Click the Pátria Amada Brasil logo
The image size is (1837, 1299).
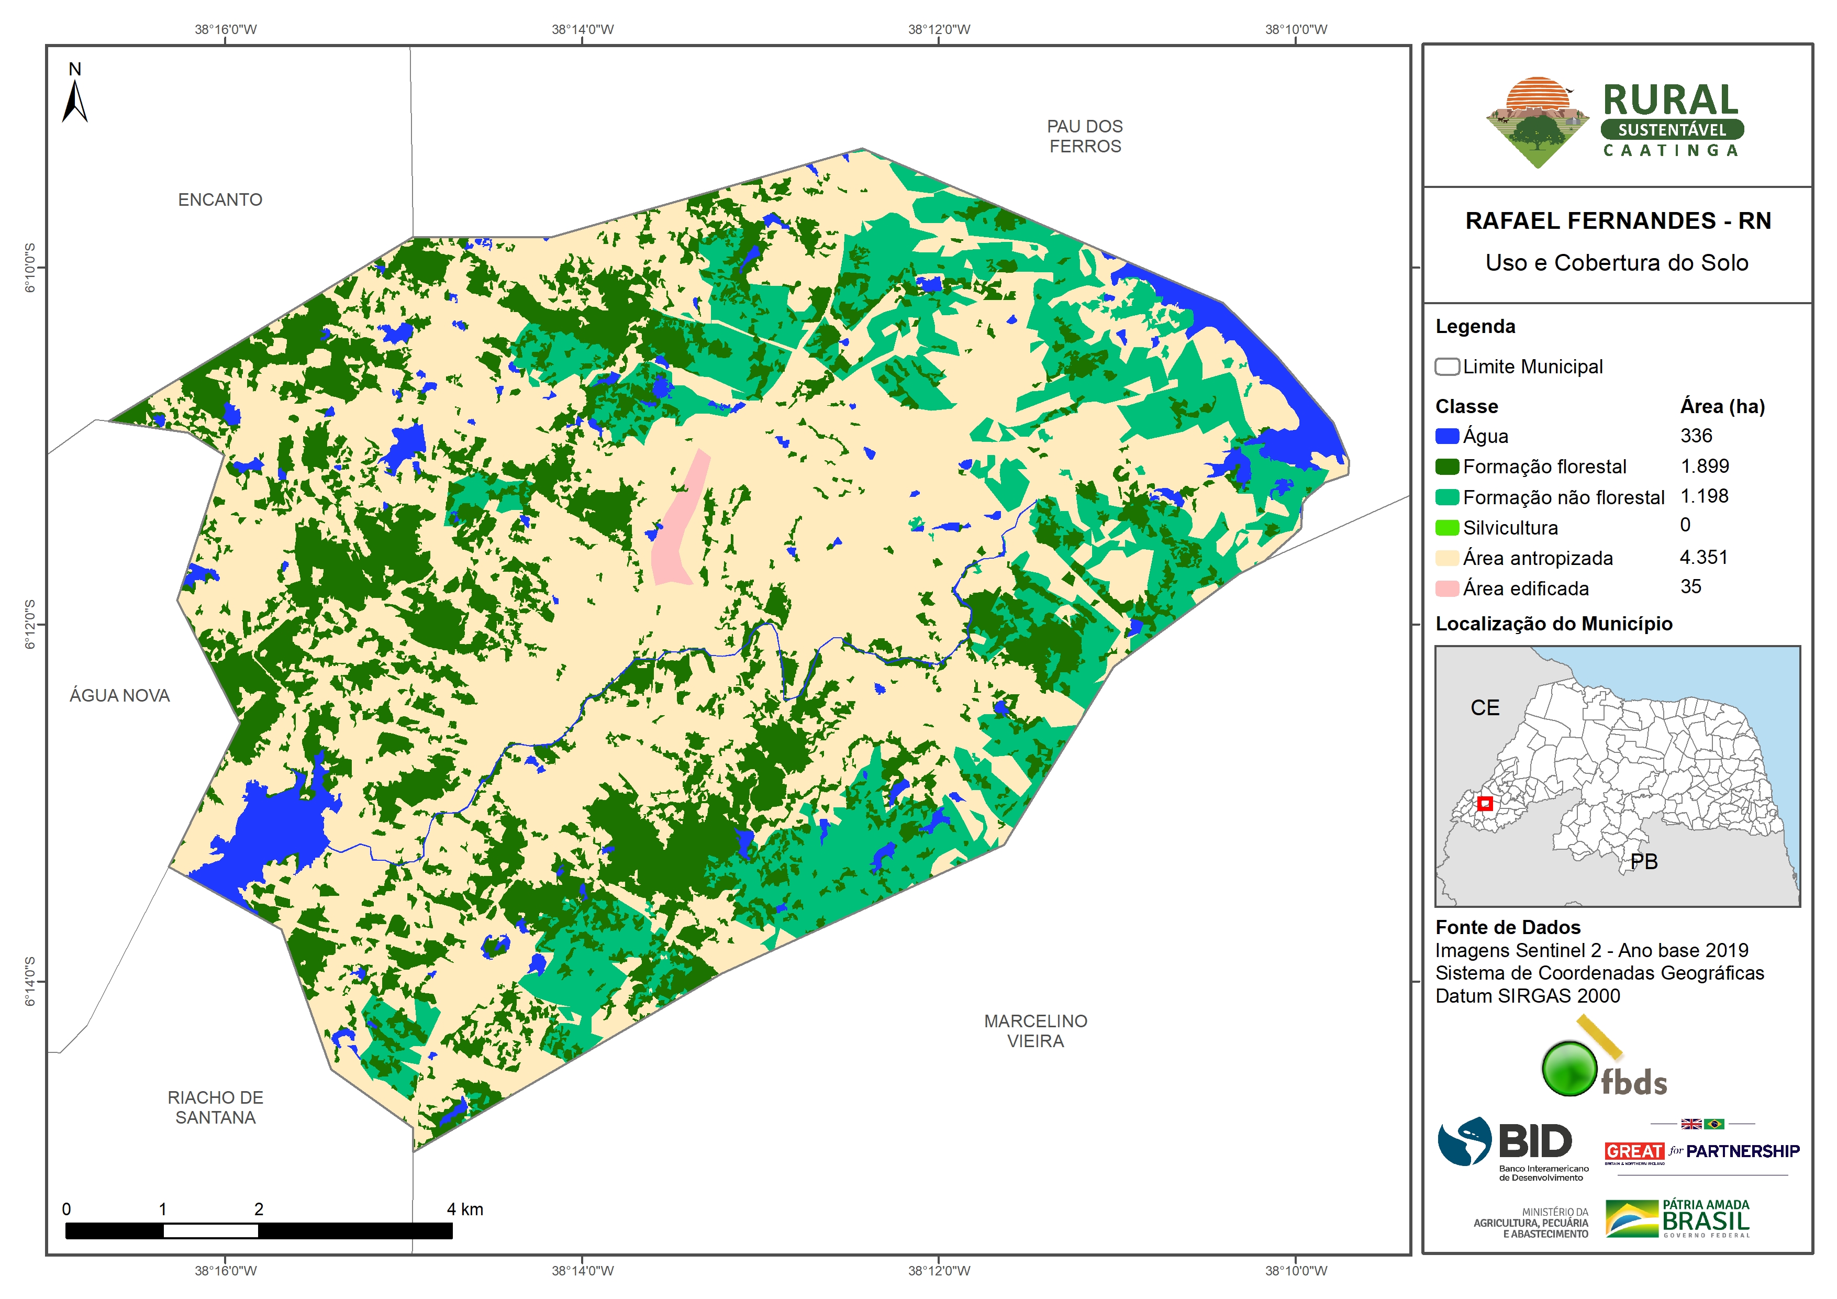tap(1678, 1219)
